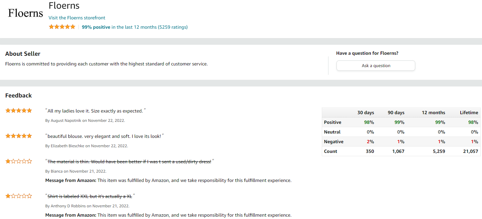Viewport: 482px width, 219px height.
Task: Click the star rating of August Napotnik's review
Action: [x=19, y=111]
